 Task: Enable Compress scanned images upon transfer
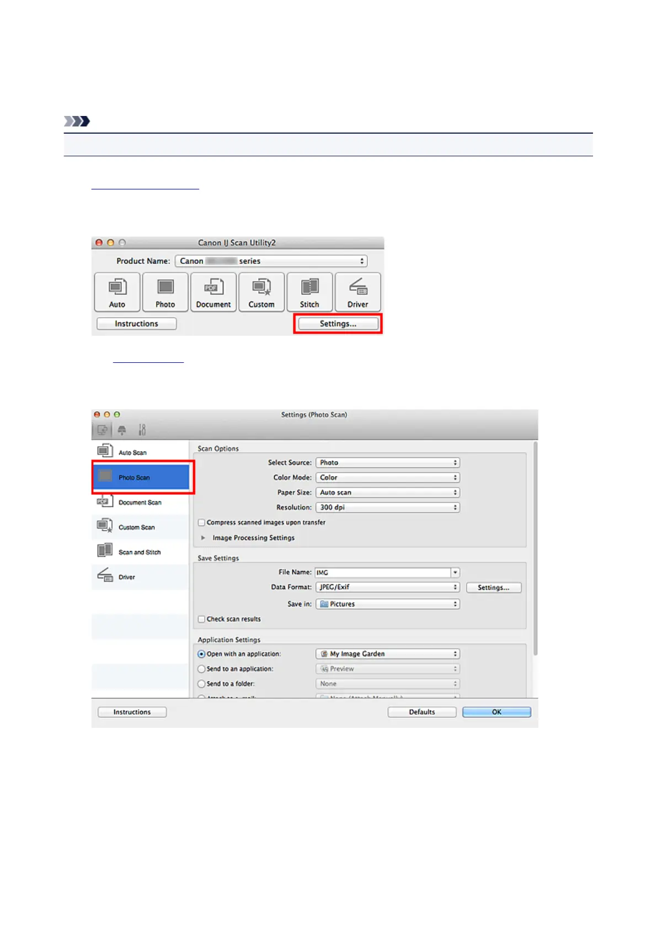point(202,522)
